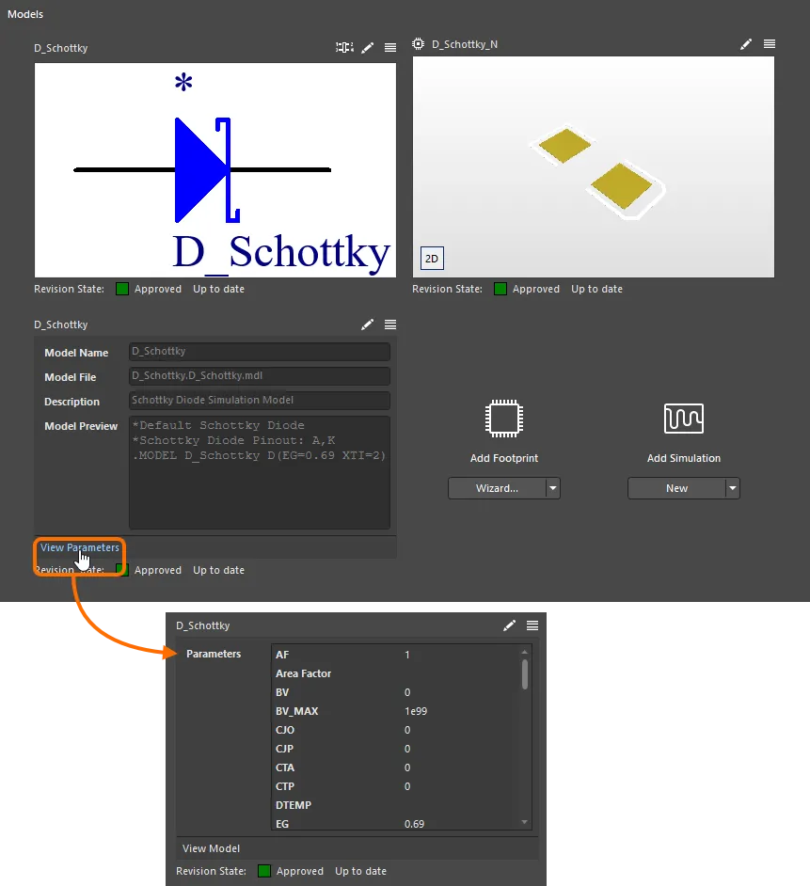Click the Model Name input field
The width and height of the screenshot is (810, 886).
259,352
